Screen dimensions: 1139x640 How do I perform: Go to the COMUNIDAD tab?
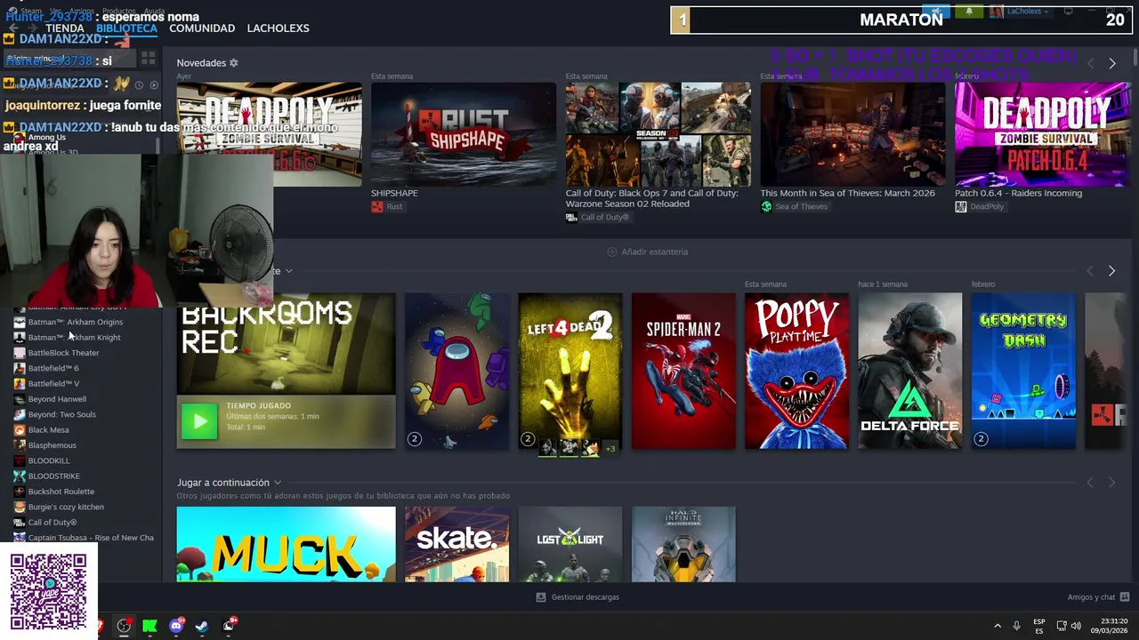pos(202,28)
